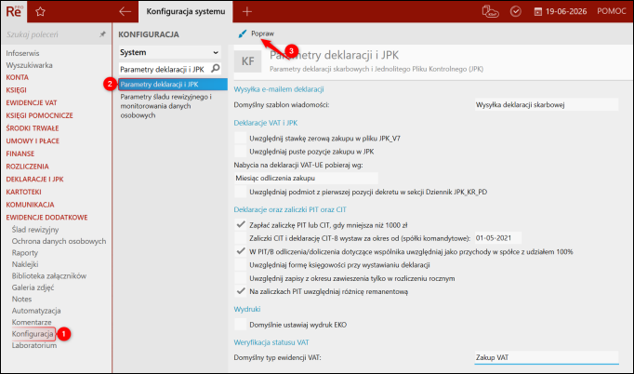Viewport: 634px width, 374px height.
Task: Open Raporty in sidebar
Action: (25, 253)
